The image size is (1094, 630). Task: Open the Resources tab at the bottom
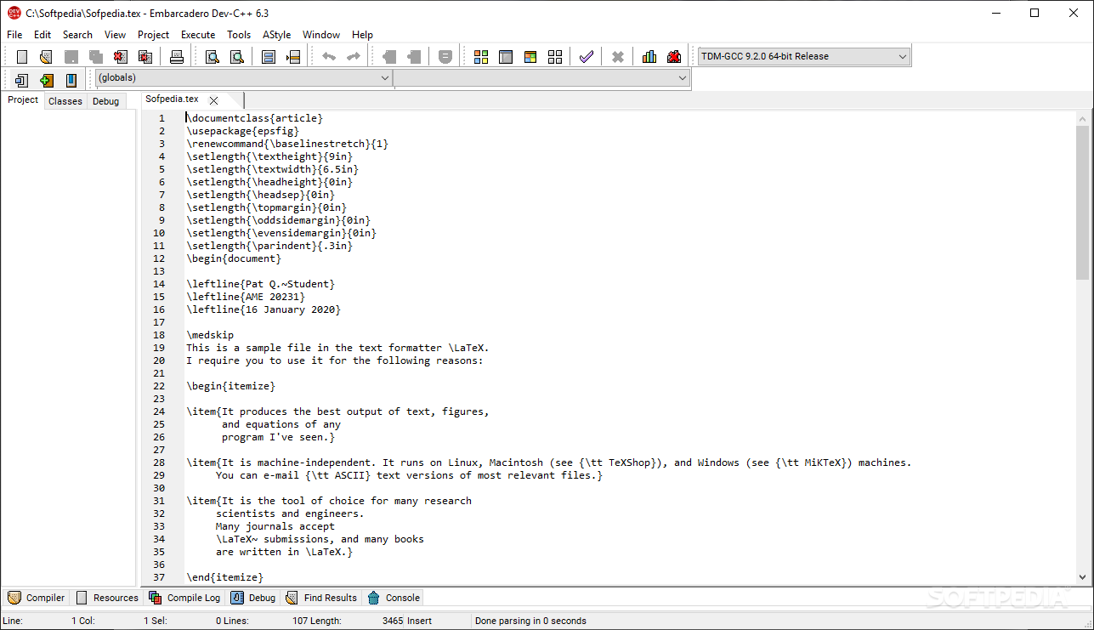coord(107,598)
